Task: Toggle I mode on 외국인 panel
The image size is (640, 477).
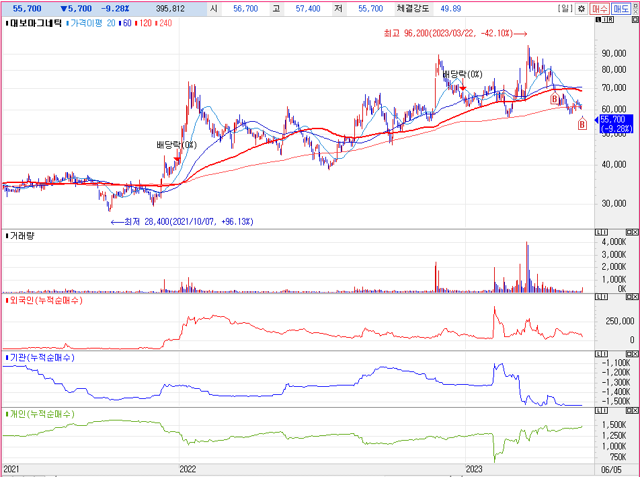Action: (x=604, y=297)
